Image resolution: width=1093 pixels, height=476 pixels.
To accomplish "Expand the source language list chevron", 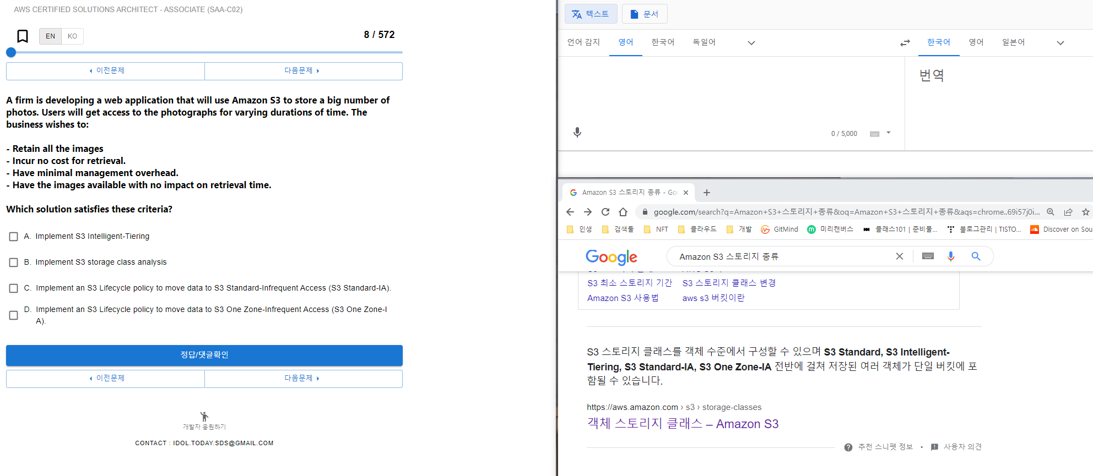I will (751, 43).
